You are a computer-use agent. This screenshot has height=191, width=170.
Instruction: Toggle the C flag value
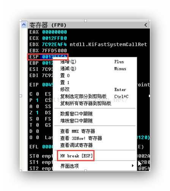point(37,94)
